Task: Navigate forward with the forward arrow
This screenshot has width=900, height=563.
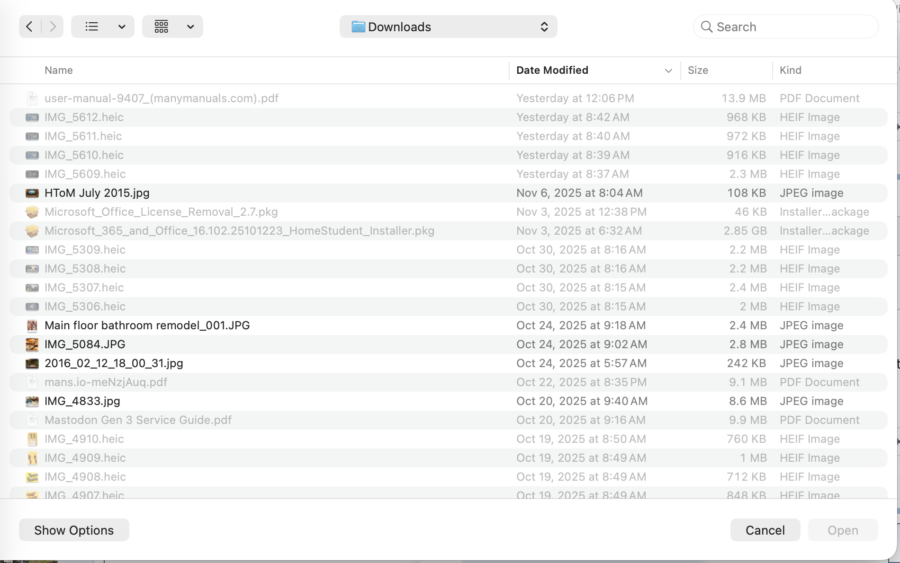Action: (53, 26)
